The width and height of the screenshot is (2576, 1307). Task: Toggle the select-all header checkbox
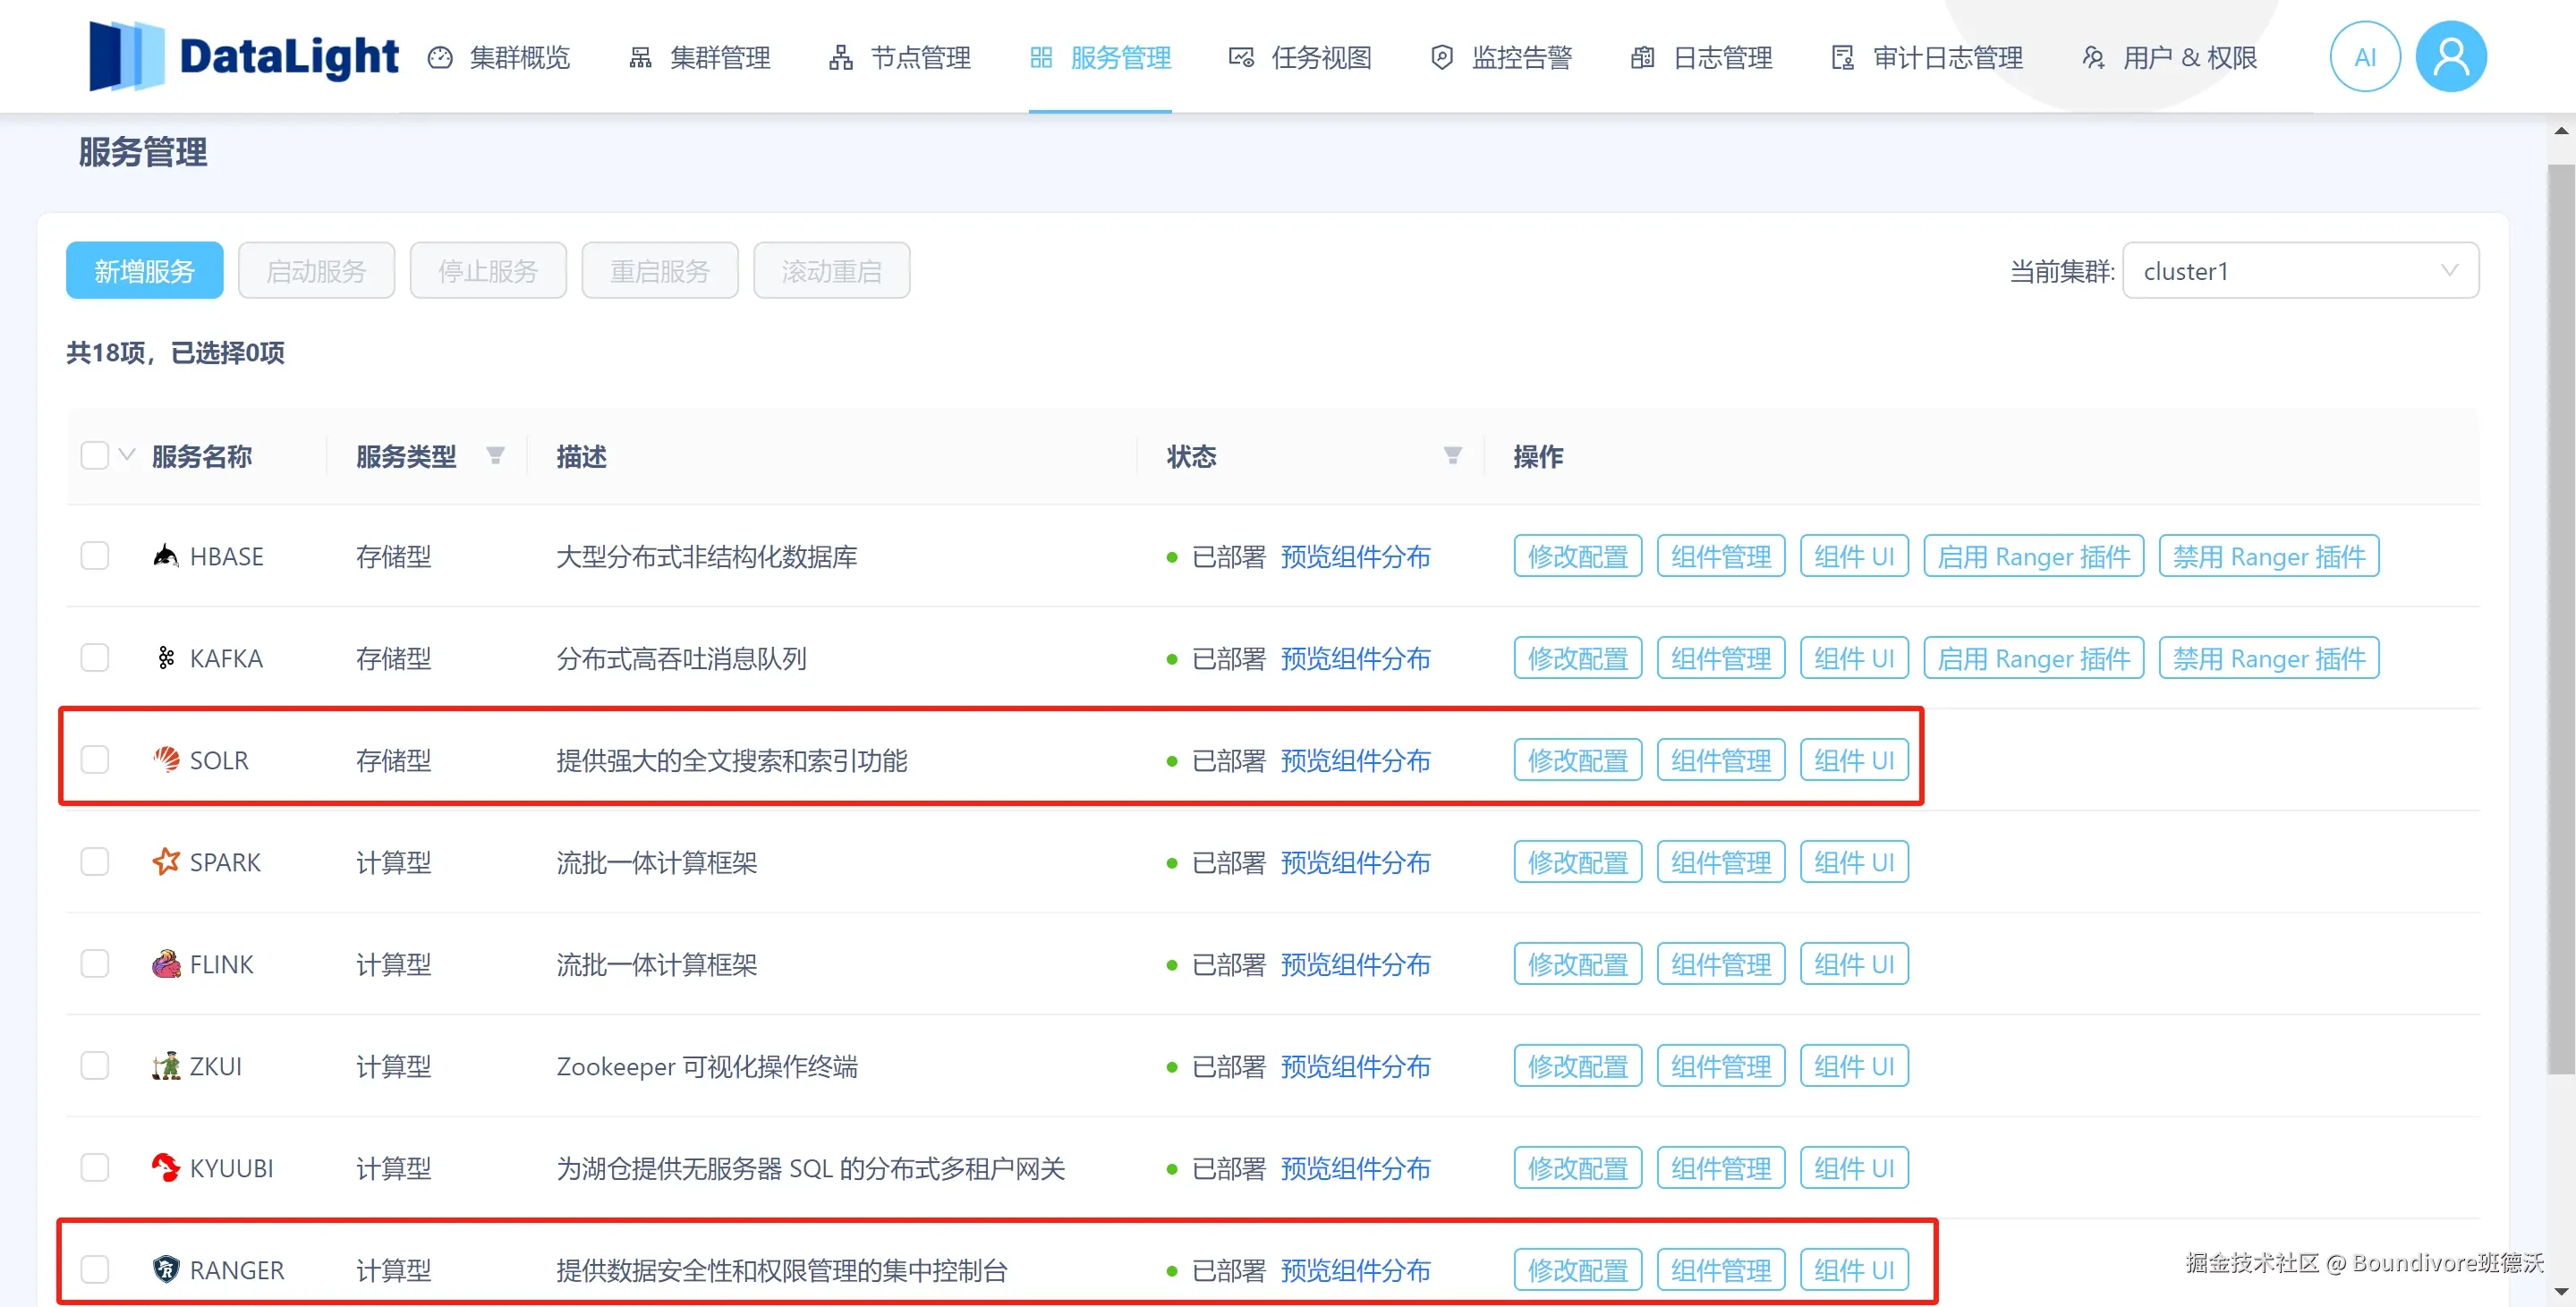pyautogui.click(x=95, y=456)
